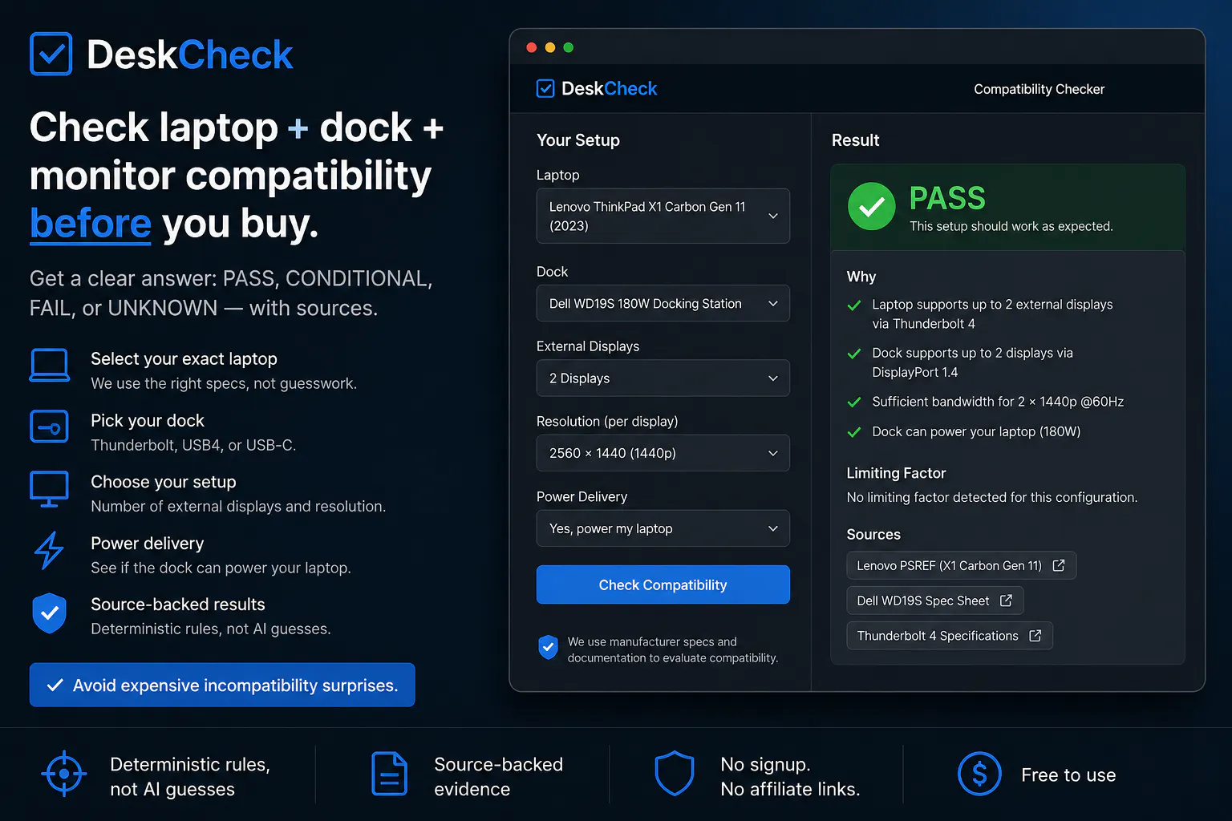Click the Laptop field label

[557, 176]
